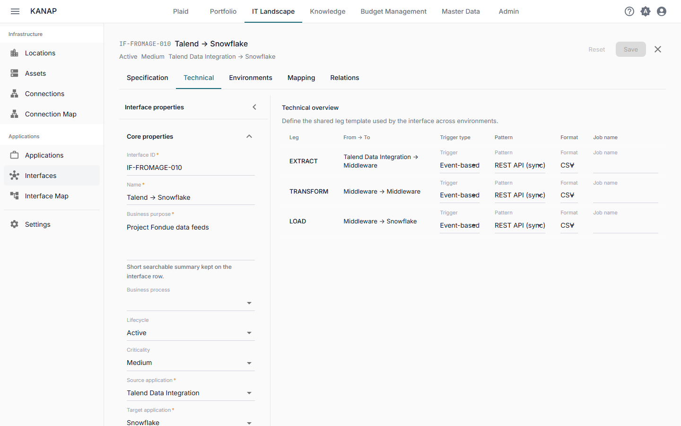
Task: Edit the Business purpose text area
Action: click(191, 239)
